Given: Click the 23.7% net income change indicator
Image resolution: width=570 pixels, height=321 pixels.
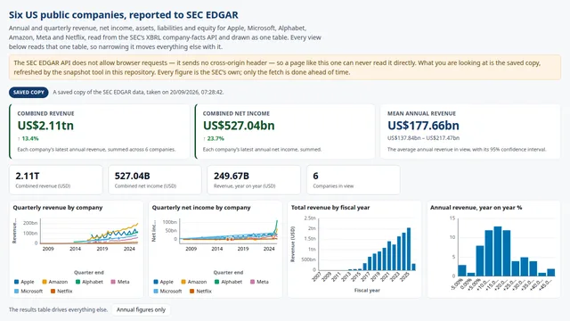Looking at the screenshot, I should (214, 139).
